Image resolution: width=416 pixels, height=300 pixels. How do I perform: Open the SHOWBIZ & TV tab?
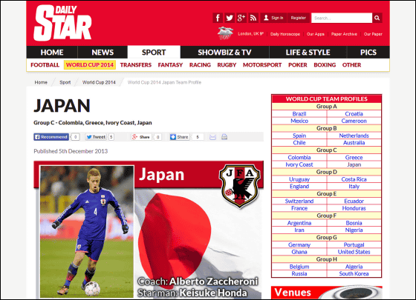click(224, 53)
